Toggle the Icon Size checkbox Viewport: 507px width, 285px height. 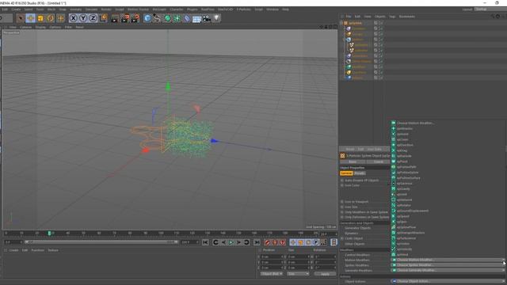342,207
